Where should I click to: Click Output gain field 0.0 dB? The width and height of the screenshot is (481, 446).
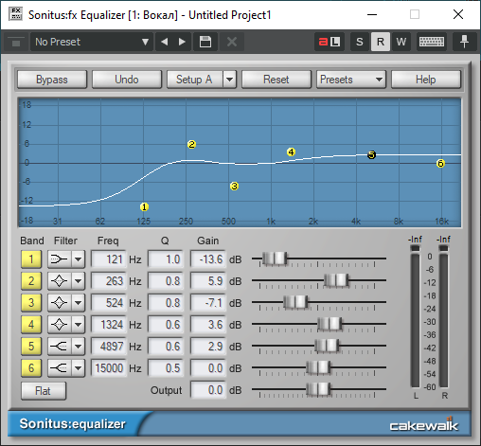[x=208, y=390]
